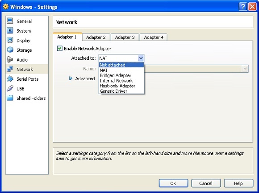Viewport: 259px width, 193px height.
Task: Open the Display settings label
Action: [24, 41]
